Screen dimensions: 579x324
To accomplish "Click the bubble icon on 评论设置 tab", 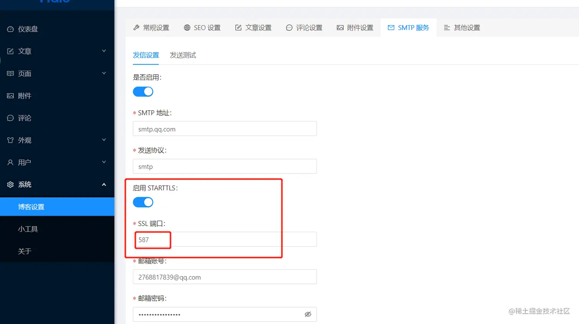I will [289, 28].
